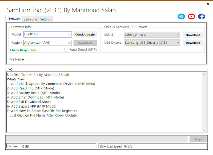Download the selected Samsung USB Driver

coord(193,43)
